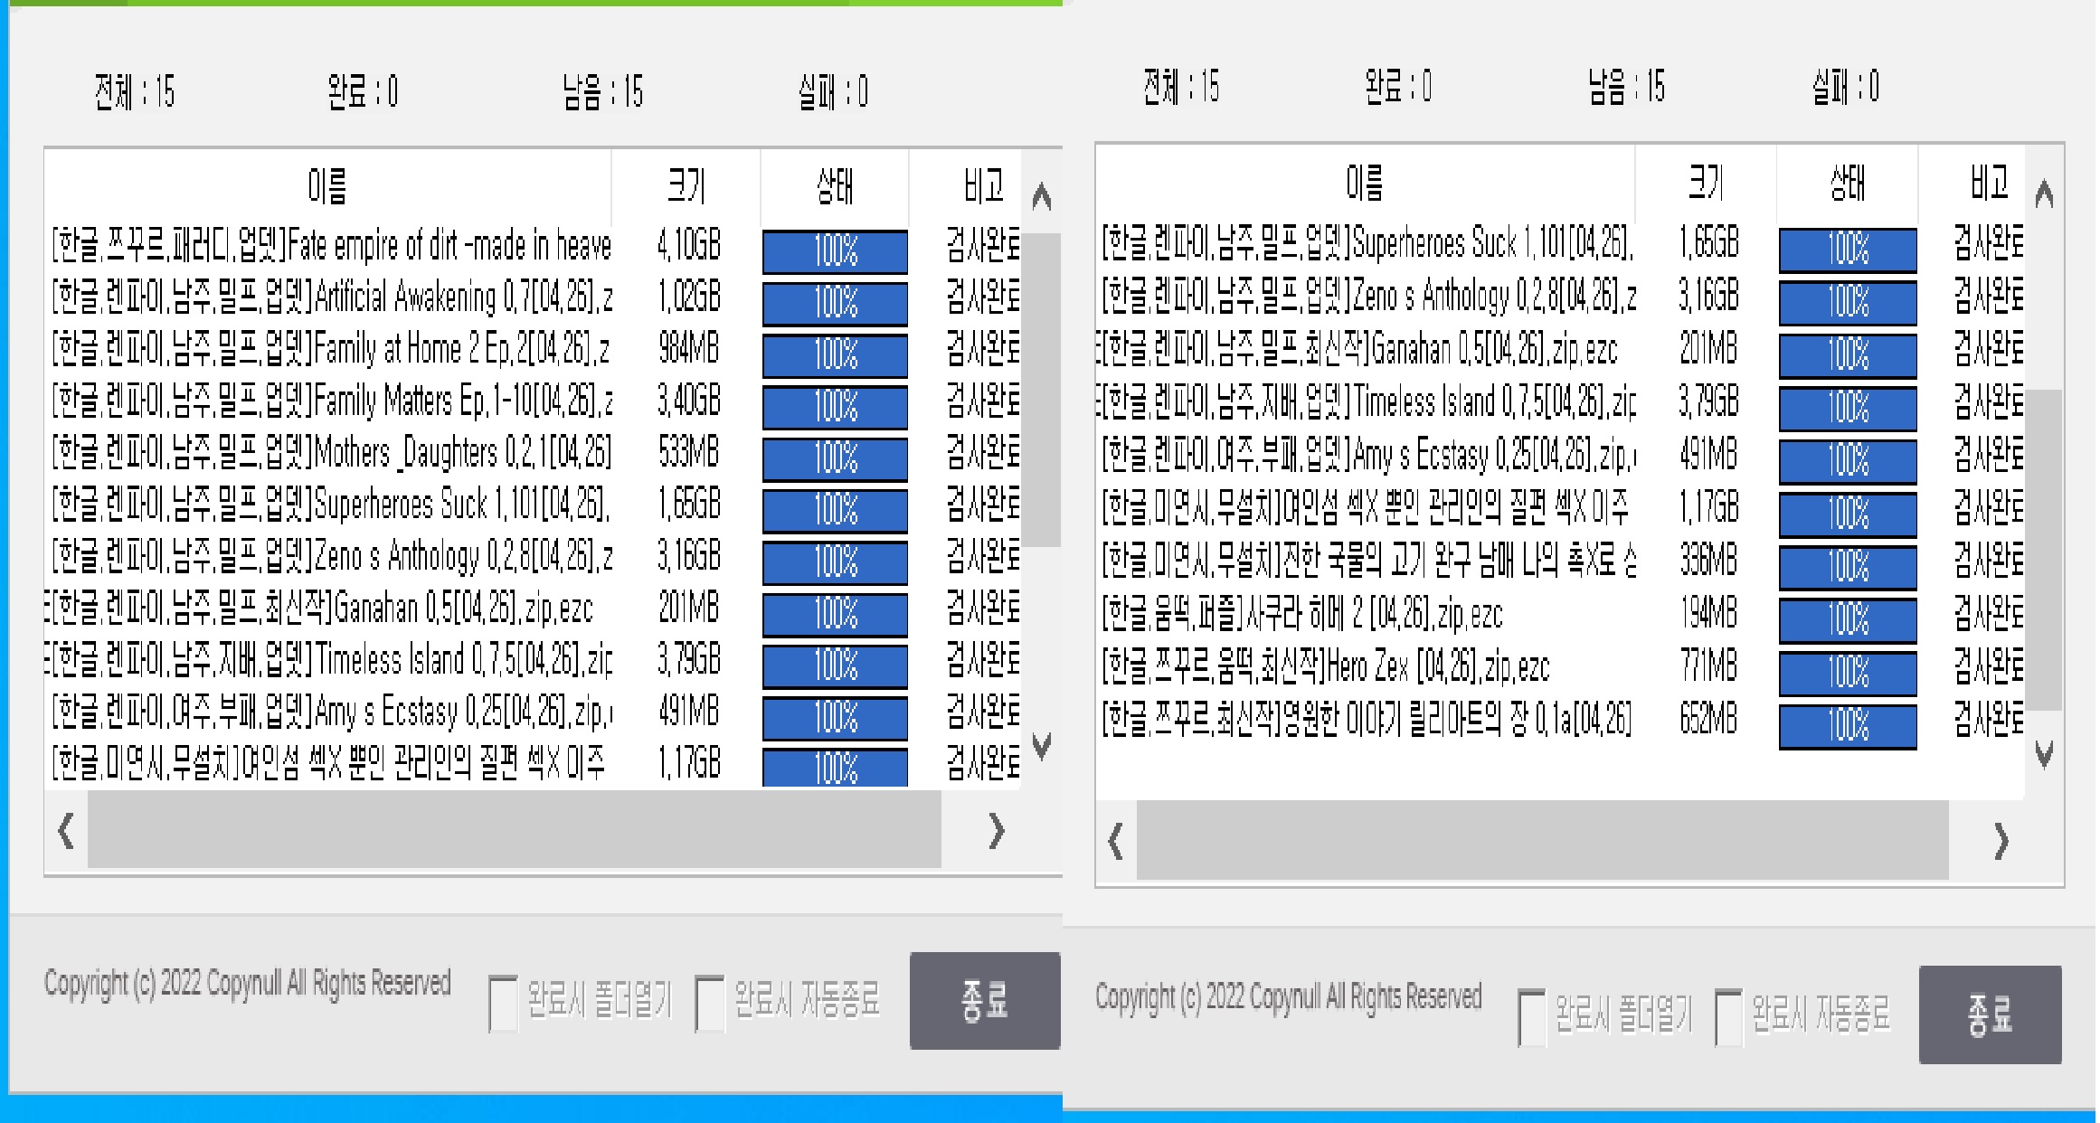The width and height of the screenshot is (2100, 1123).
Task: Click 상태 column header in right list
Action: click(1847, 184)
